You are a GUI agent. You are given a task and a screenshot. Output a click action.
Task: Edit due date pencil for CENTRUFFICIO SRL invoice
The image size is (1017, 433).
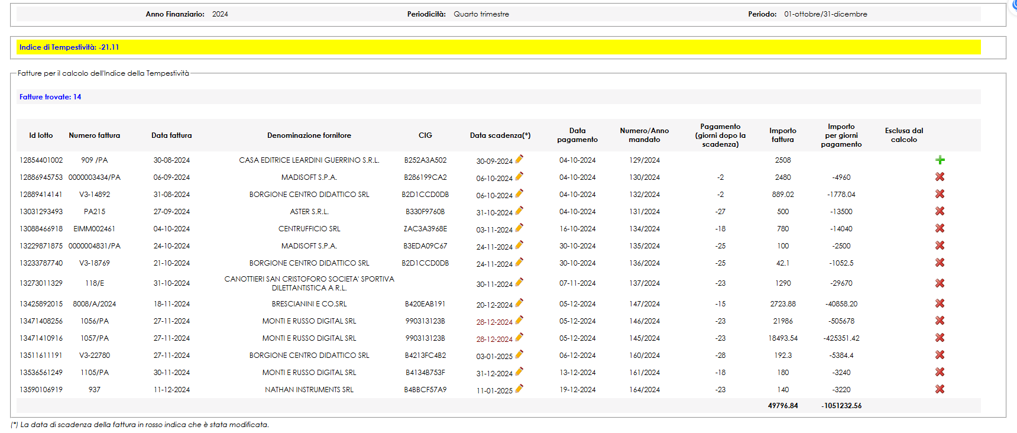(x=519, y=228)
